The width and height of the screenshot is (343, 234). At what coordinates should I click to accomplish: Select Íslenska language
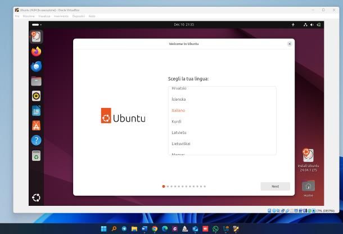pyautogui.click(x=222, y=100)
